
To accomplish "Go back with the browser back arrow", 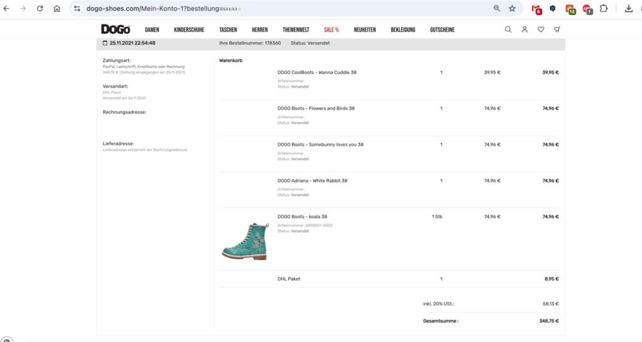I will [6, 9].
